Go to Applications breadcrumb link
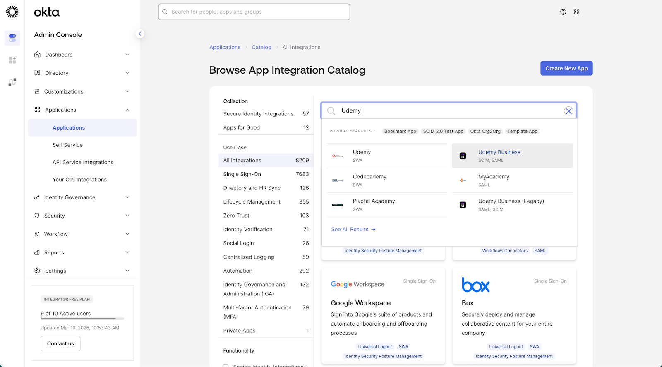The width and height of the screenshot is (662, 367). click(225, 47)
